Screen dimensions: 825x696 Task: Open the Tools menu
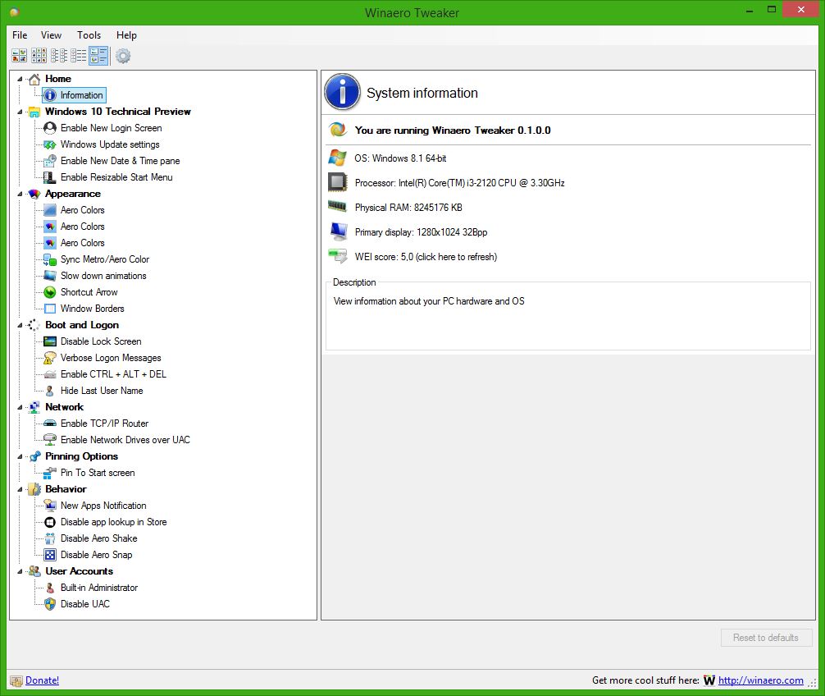(x=89, y=35)
